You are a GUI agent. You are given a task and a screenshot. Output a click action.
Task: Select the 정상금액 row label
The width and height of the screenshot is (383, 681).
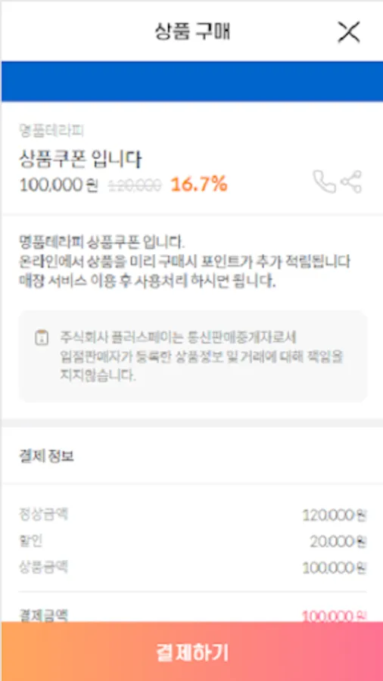tap(43, 515)
